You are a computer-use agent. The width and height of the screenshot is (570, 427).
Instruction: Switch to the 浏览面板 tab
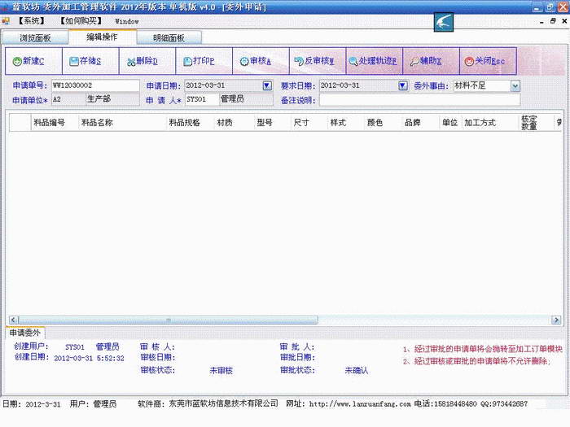[x=35, y=37]
